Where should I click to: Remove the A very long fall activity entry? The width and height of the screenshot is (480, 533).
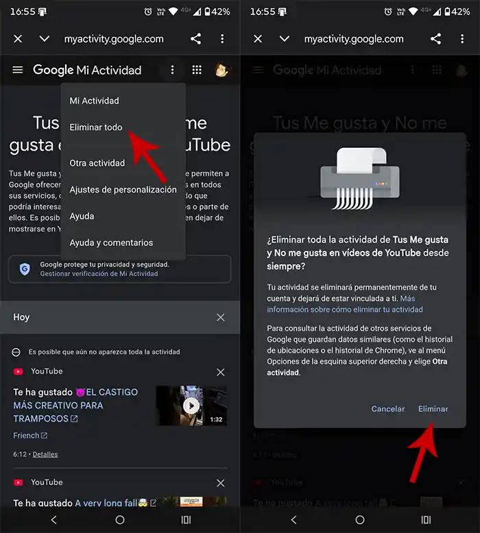pyautogui.click(x=220, y=483)
